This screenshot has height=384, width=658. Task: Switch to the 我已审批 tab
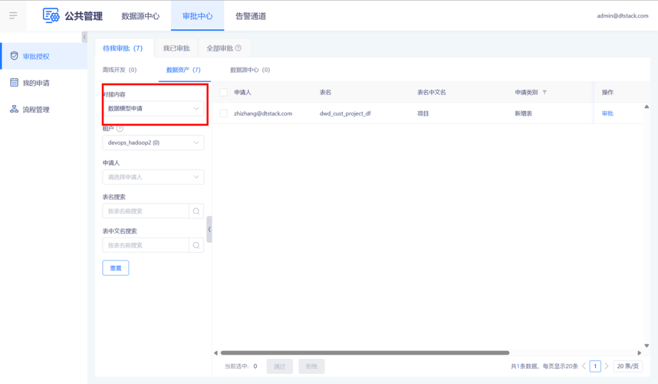tap(175, 48)
